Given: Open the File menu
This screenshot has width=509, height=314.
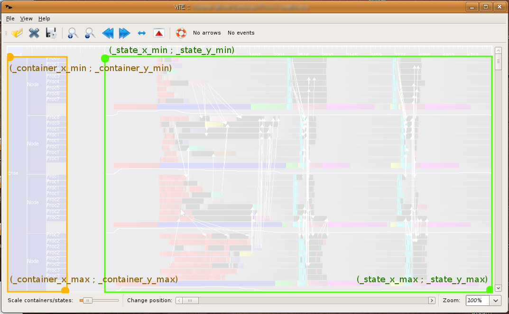Looking at the screenshot, I should point(10,18).
